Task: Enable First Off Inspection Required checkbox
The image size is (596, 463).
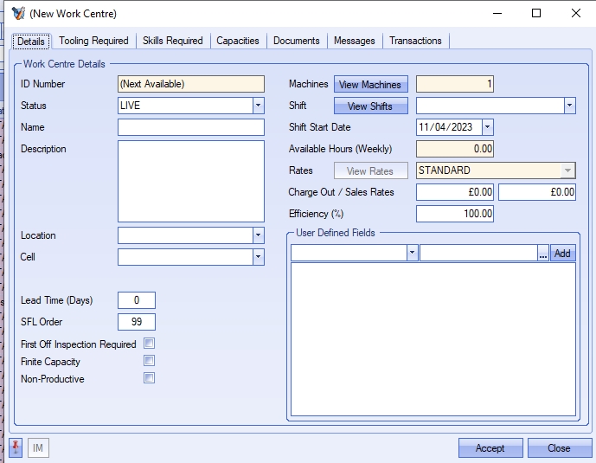Action: click(x=149, y=344)
